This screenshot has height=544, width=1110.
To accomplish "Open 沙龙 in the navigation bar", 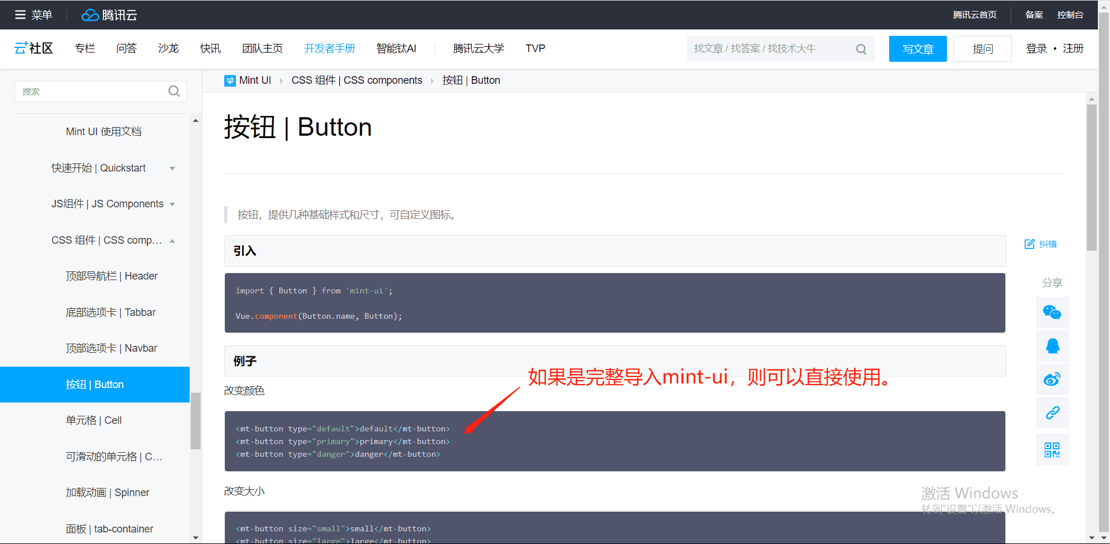I will pyautogui.click(x=168, y=49).
